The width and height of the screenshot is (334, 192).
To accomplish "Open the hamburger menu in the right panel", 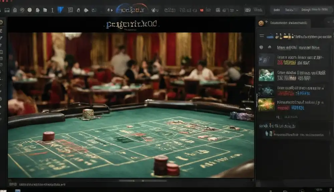I will (262, 36).
